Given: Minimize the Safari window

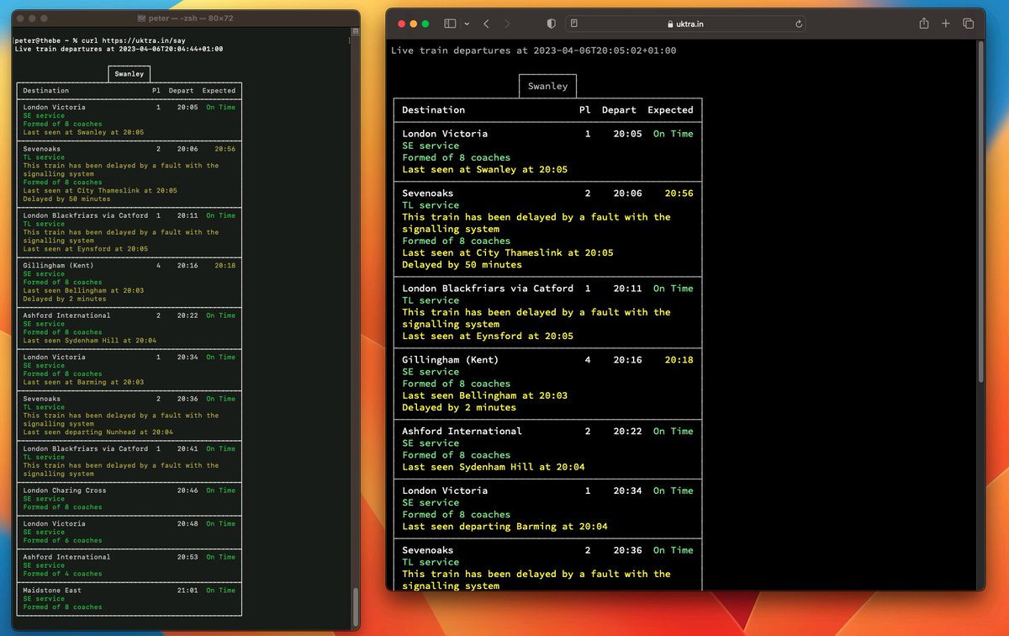Looking at the screenshot, I should (413, 24).
